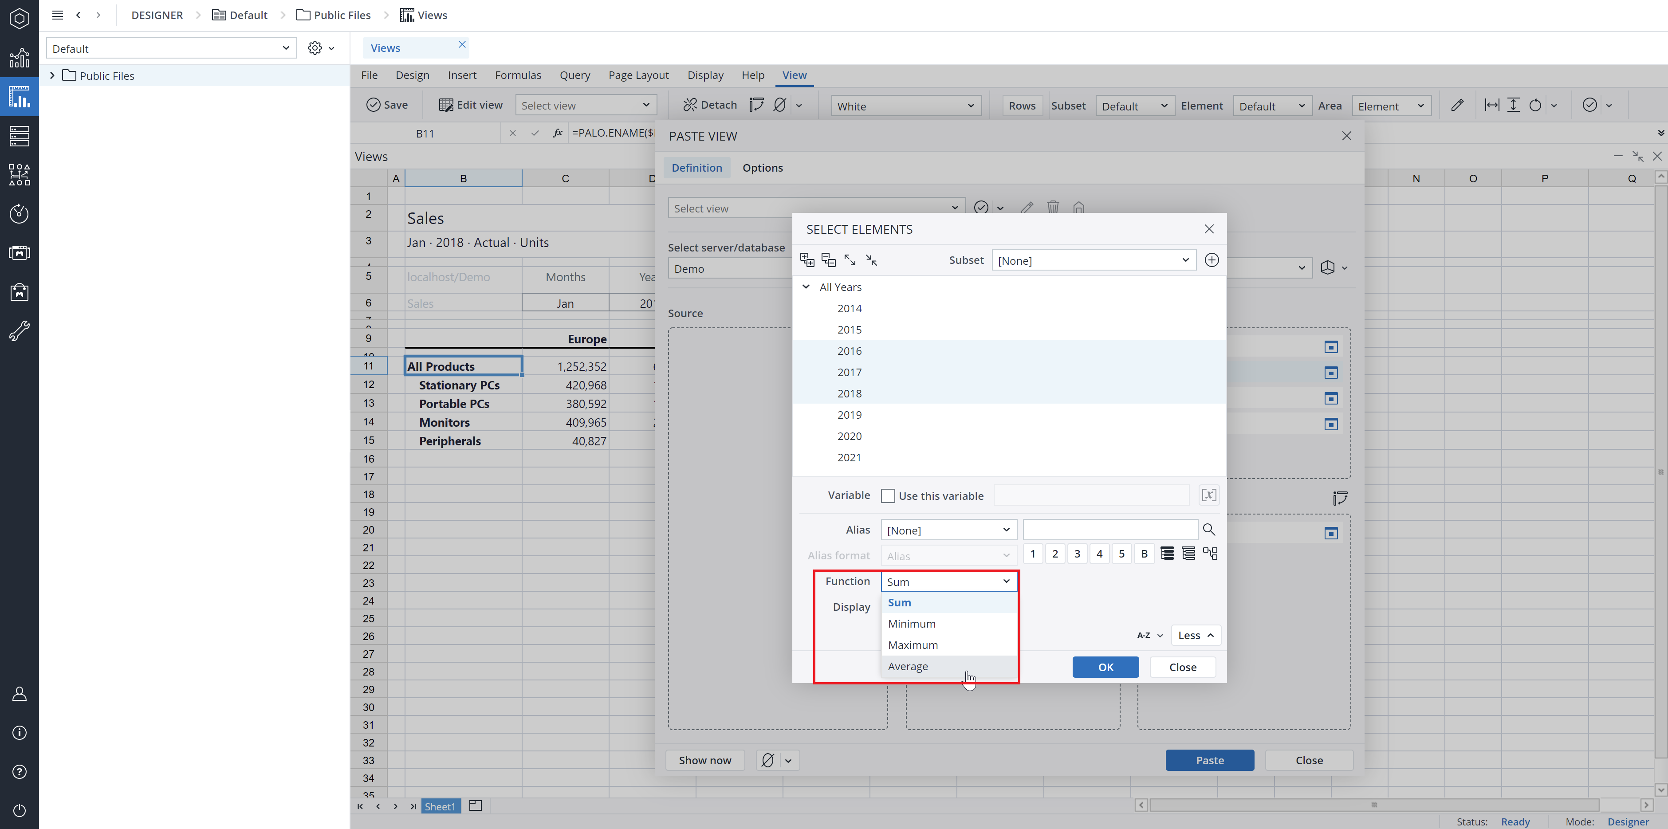The height and width of the screenshot is (829, 1668).
Task: Switch to the Options tab in Paste View
Action: tap(763, 167)
